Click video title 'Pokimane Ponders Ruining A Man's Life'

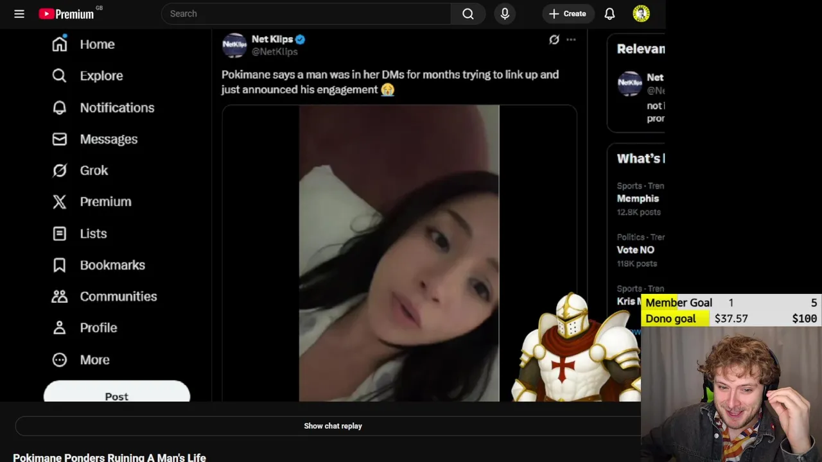tap(109, 458)
